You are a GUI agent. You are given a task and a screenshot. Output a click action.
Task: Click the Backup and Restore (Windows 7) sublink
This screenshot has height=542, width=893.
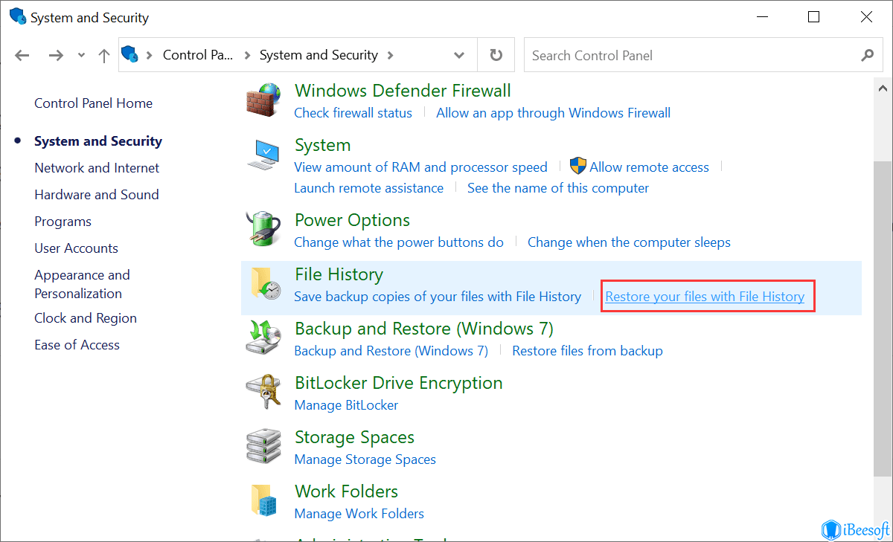tap(391, 351)
